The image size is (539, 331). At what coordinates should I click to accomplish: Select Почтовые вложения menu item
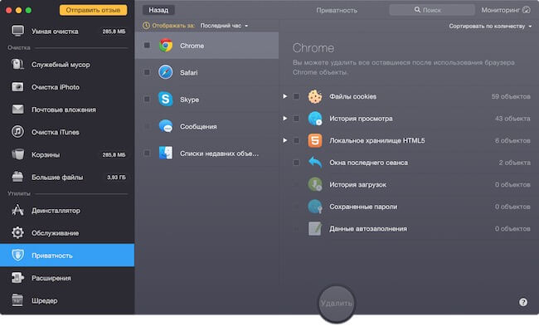click(x=67, y=110)
